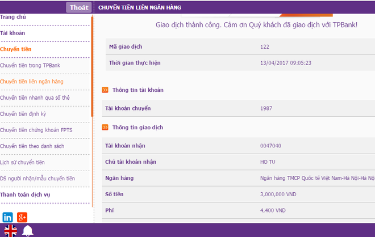Viewport: 375px width, 237px height.
Task: Open the Trang chủ menu item
Action: (13, 18)
